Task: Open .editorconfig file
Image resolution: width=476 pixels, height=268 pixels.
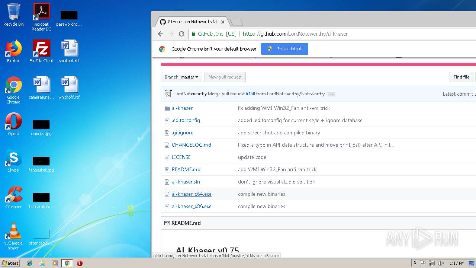Action: (186, 120)
